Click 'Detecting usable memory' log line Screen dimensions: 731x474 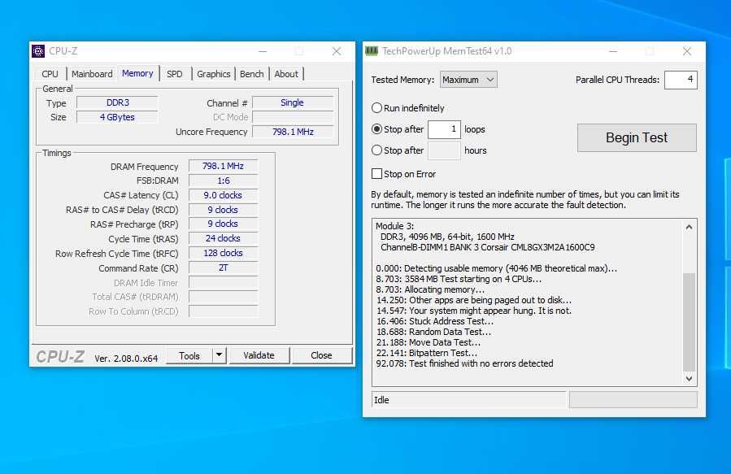(x=497, y=268)
